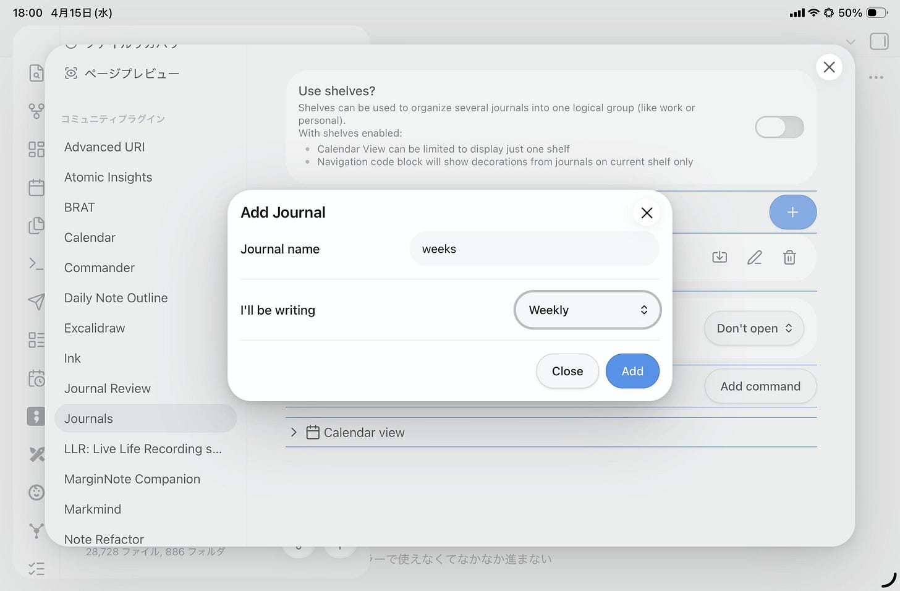Click list layout icon in left ribbon
Screen dimensions: 900x591
[x=36, y=340]
